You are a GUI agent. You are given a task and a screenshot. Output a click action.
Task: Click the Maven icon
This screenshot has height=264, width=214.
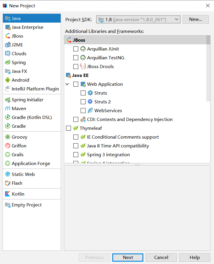[8, 109]
